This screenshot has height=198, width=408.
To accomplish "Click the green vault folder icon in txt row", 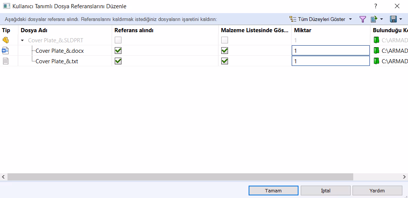I will 376,61.
